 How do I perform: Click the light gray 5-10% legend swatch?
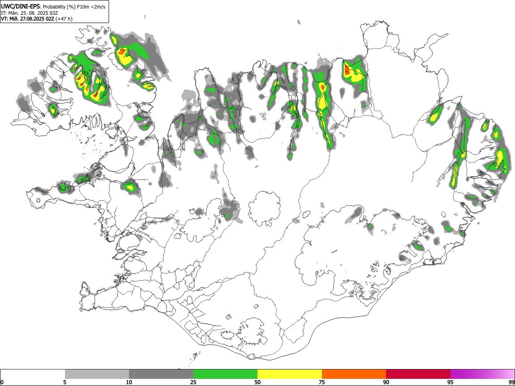point(97,374)
